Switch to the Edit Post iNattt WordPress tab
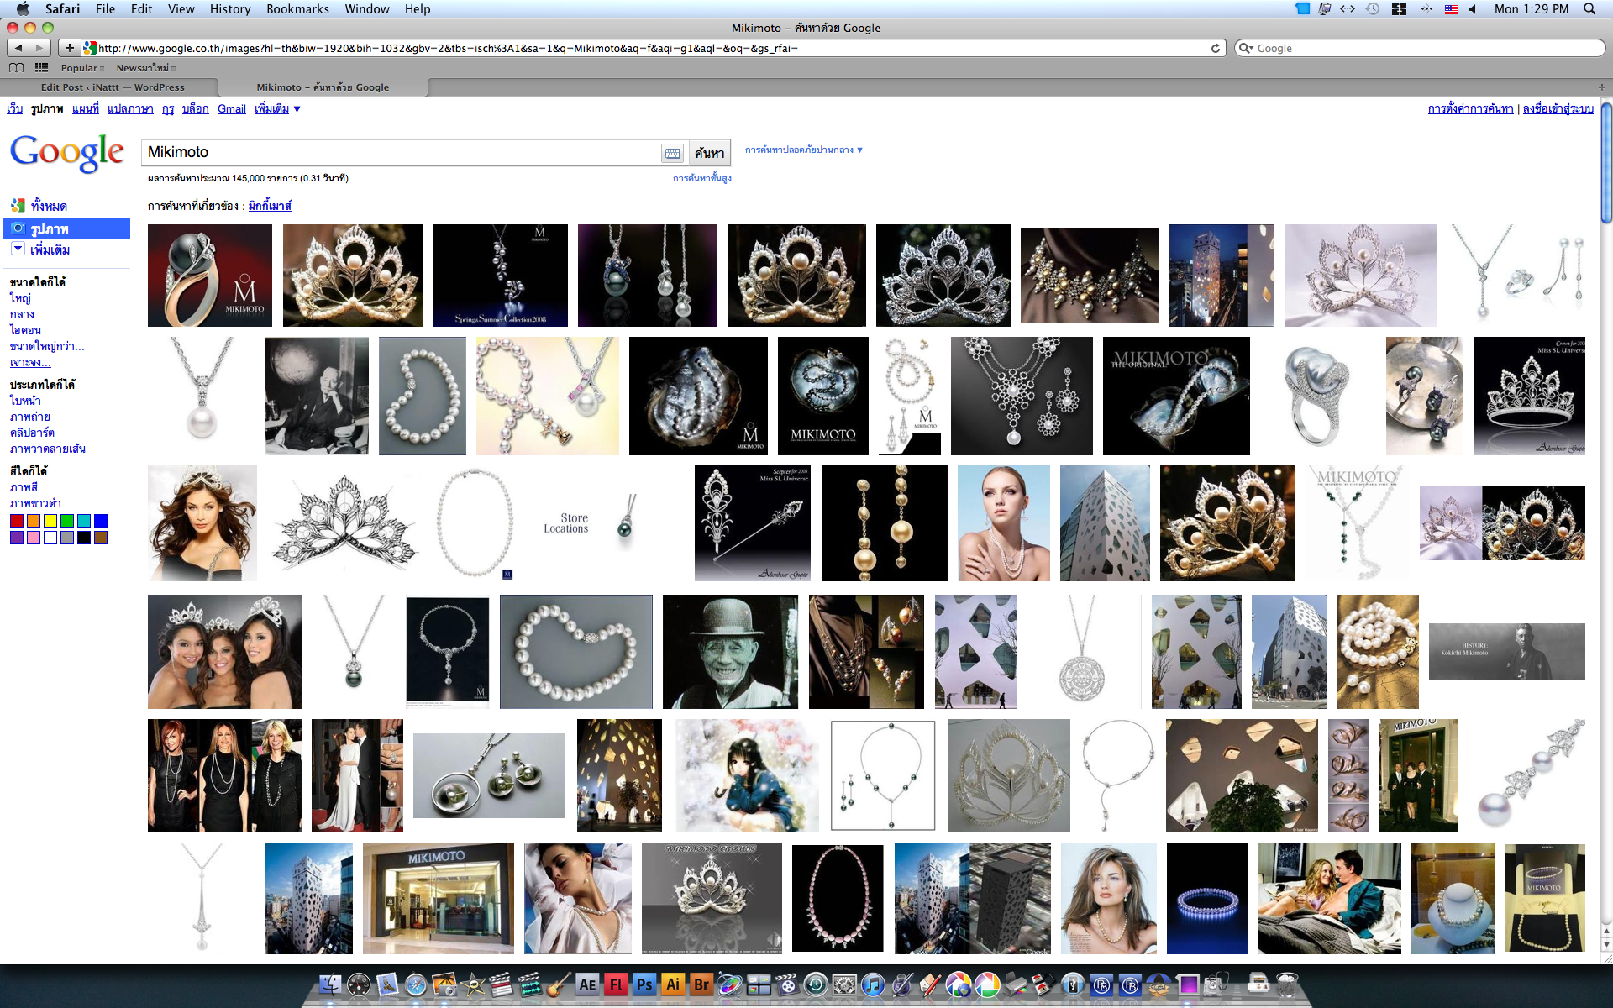 pyautogui.click(x=113, y=87)
